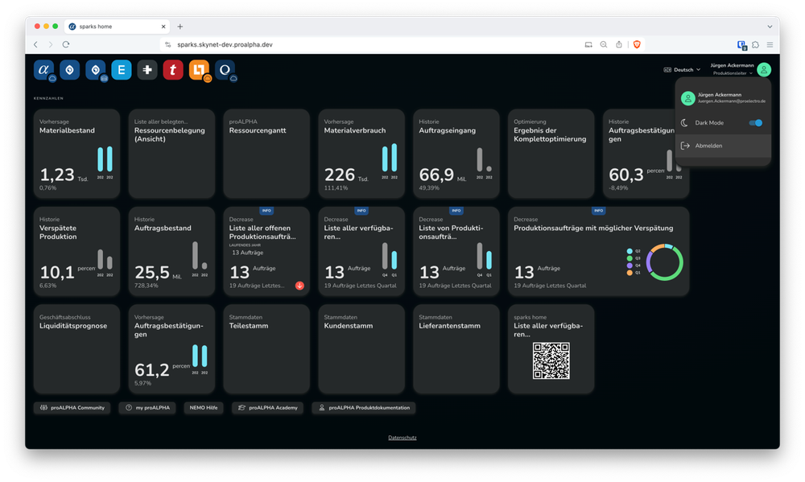The height and width of the screenshot is (482, 805).
Task: Switch to the sparks home tab
Action: click(x=117, y=27)
